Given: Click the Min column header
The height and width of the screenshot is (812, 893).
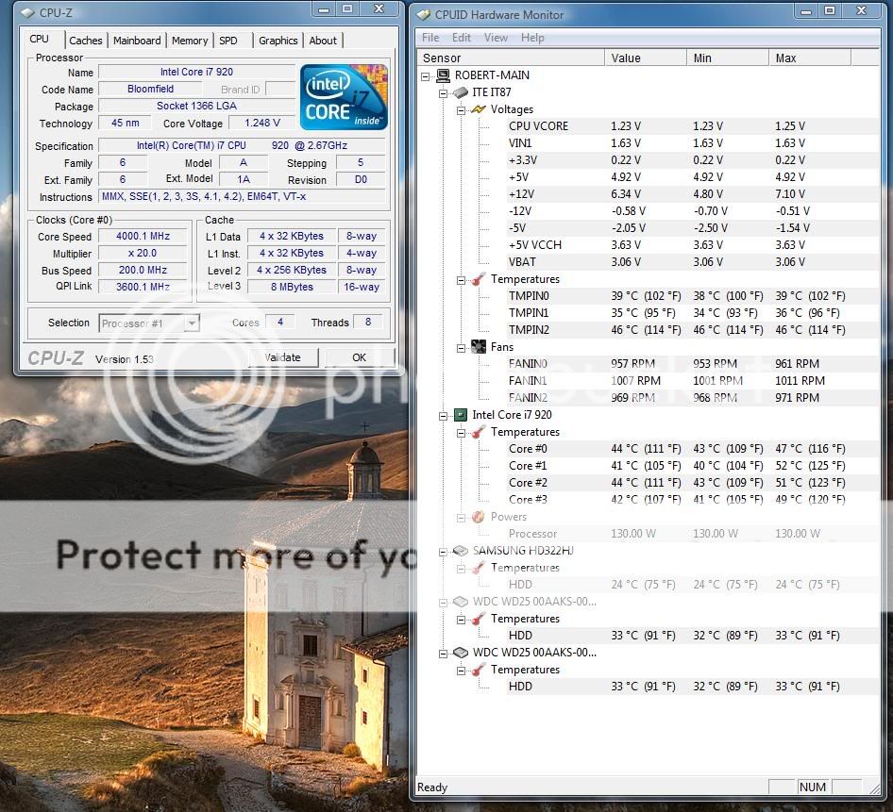Looking at the screenshot, I should point(727,58).
